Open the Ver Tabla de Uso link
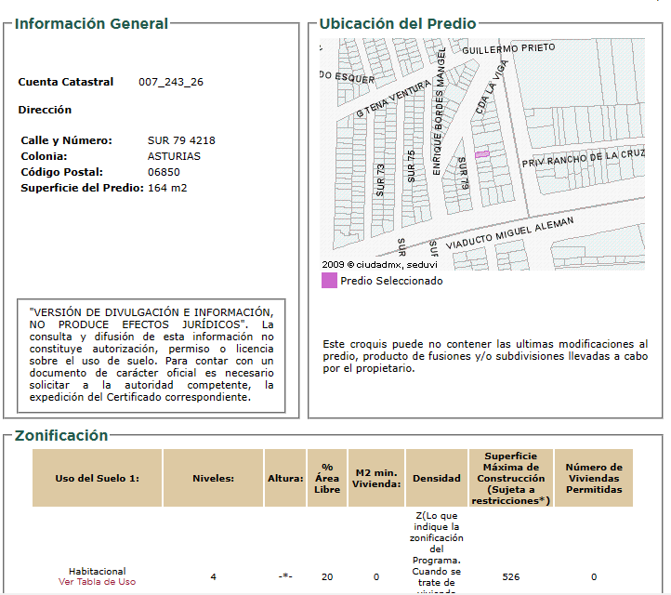 point(98,582)
